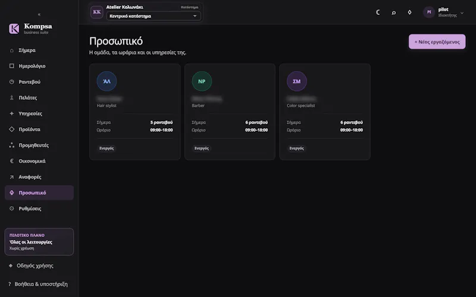The image size is (476, 297).
Task: Click the ΣΜ employee avatar
Action: coord(296,81)
